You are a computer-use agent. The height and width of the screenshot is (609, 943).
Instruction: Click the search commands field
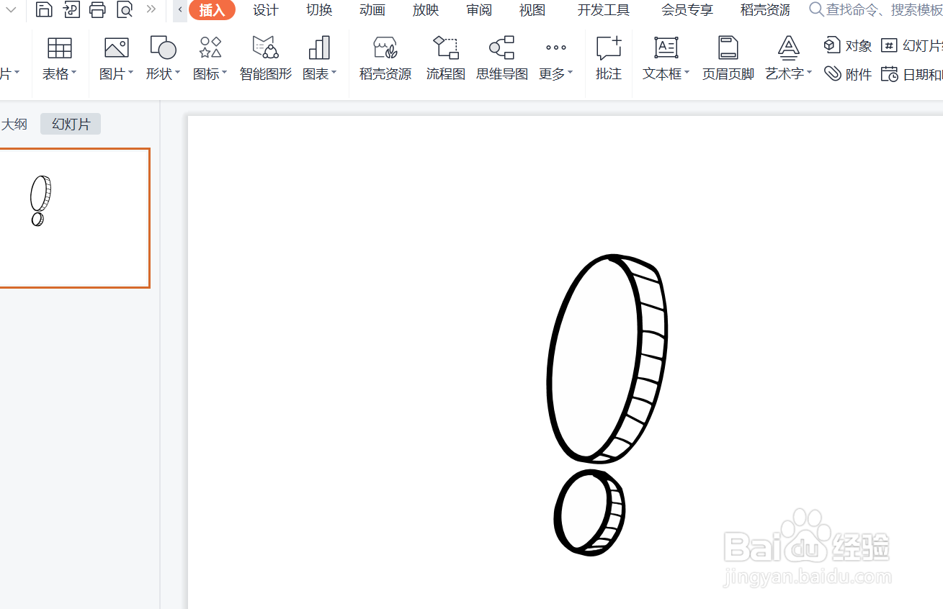point(876,10)
